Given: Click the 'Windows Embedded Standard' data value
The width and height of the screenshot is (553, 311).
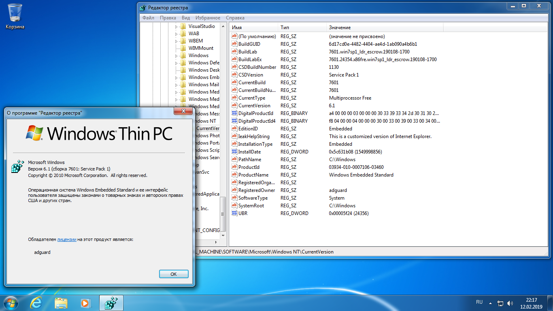Looking at the screenshot, I should tap(361, 175).
